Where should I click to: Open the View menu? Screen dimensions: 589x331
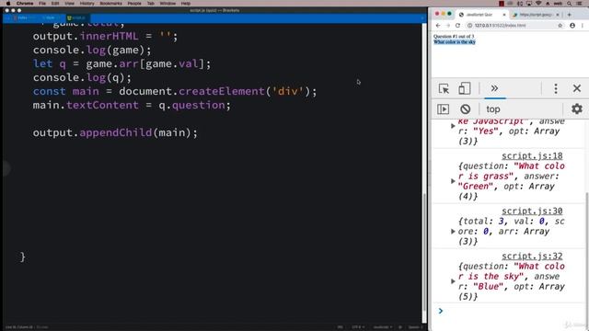(x=70, y=4)
